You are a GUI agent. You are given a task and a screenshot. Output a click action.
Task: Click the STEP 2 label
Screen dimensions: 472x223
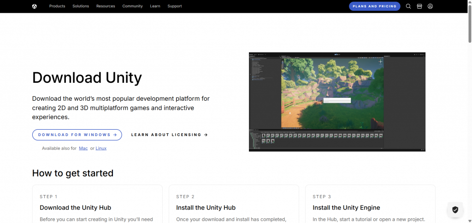(185, 197)
